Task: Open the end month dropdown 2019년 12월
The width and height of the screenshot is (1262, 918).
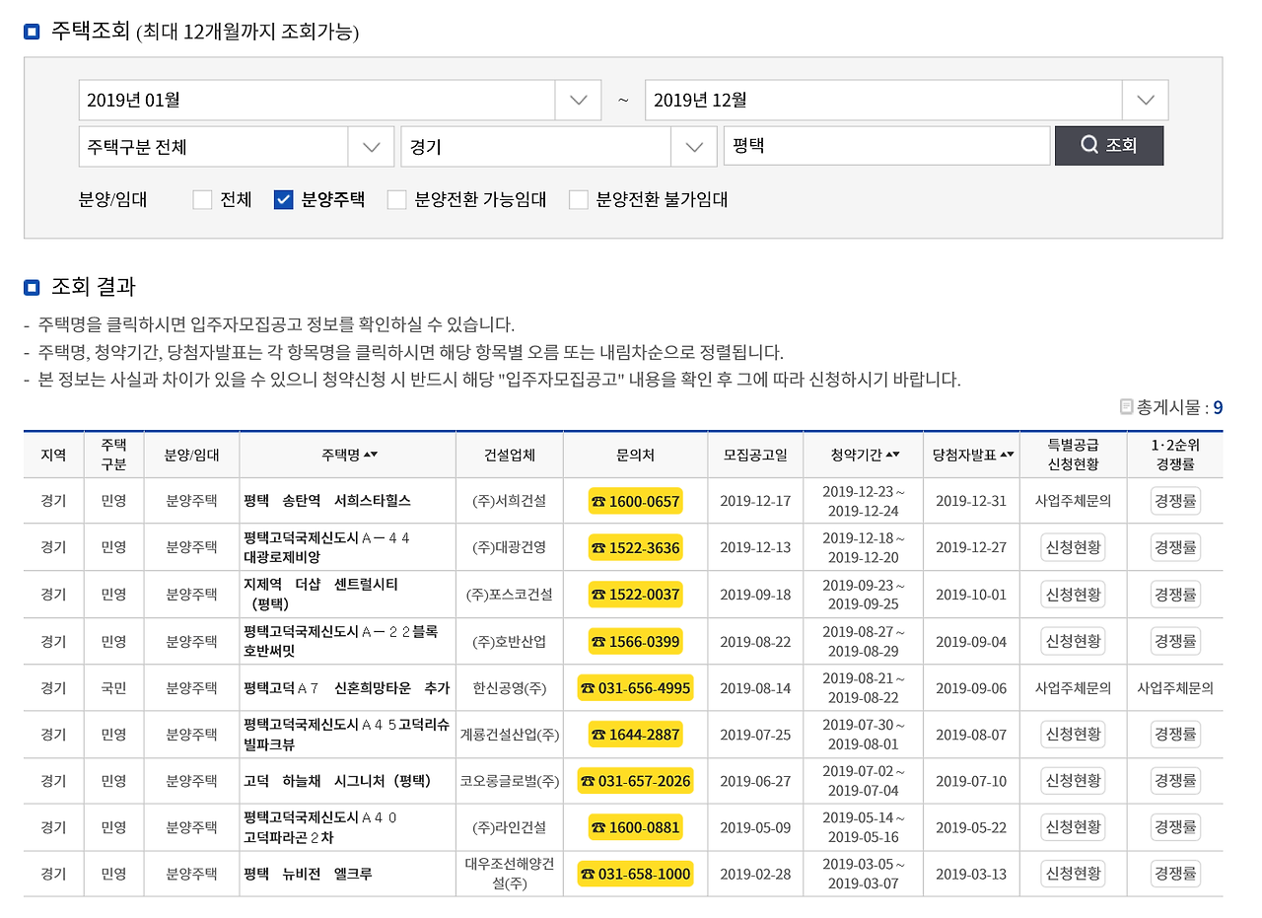Action: click(x=907, y=100)
